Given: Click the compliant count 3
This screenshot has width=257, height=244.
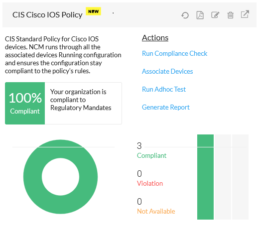Looking at the screenshot, I should [x=139, y=146].
